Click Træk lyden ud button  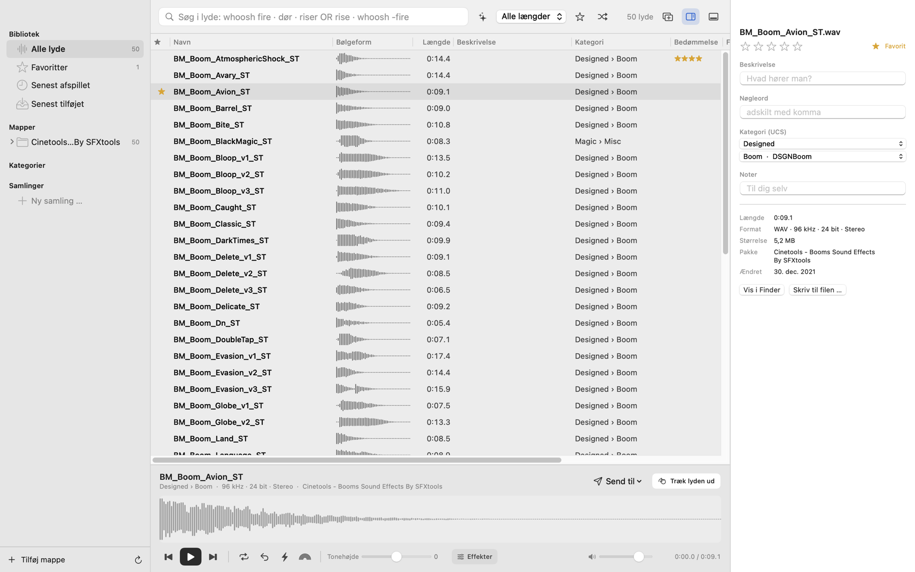click(686, 481)
